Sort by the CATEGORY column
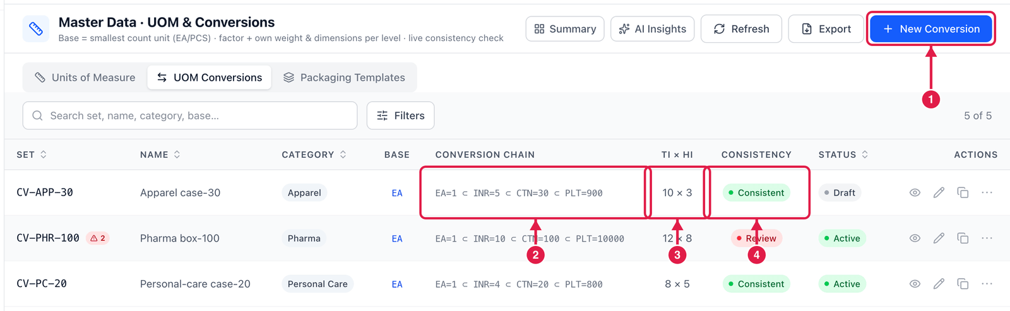Screen dimensions: 1010x311 [314, 155]
